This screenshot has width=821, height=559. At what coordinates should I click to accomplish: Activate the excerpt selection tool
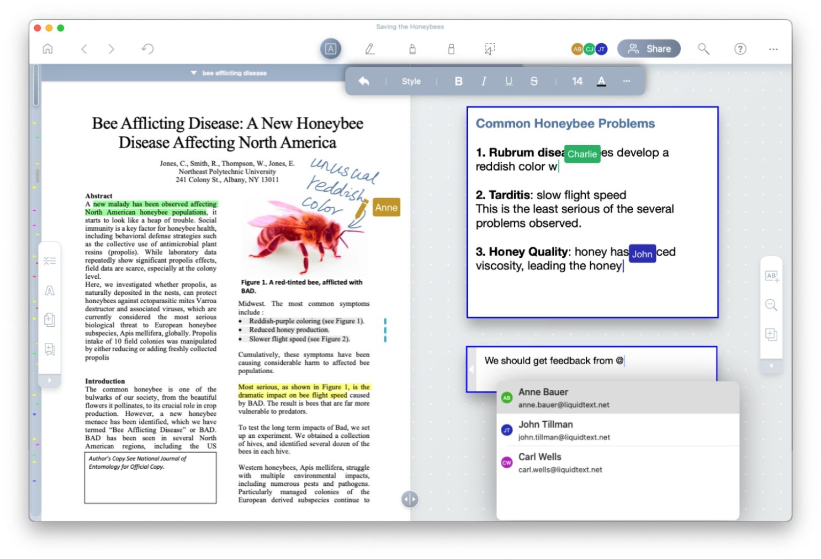point(489,49)
